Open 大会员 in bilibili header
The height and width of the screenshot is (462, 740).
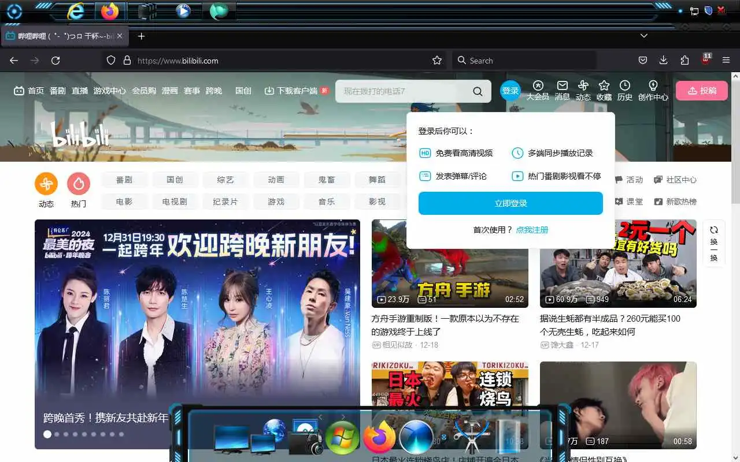tap(538, 91)
